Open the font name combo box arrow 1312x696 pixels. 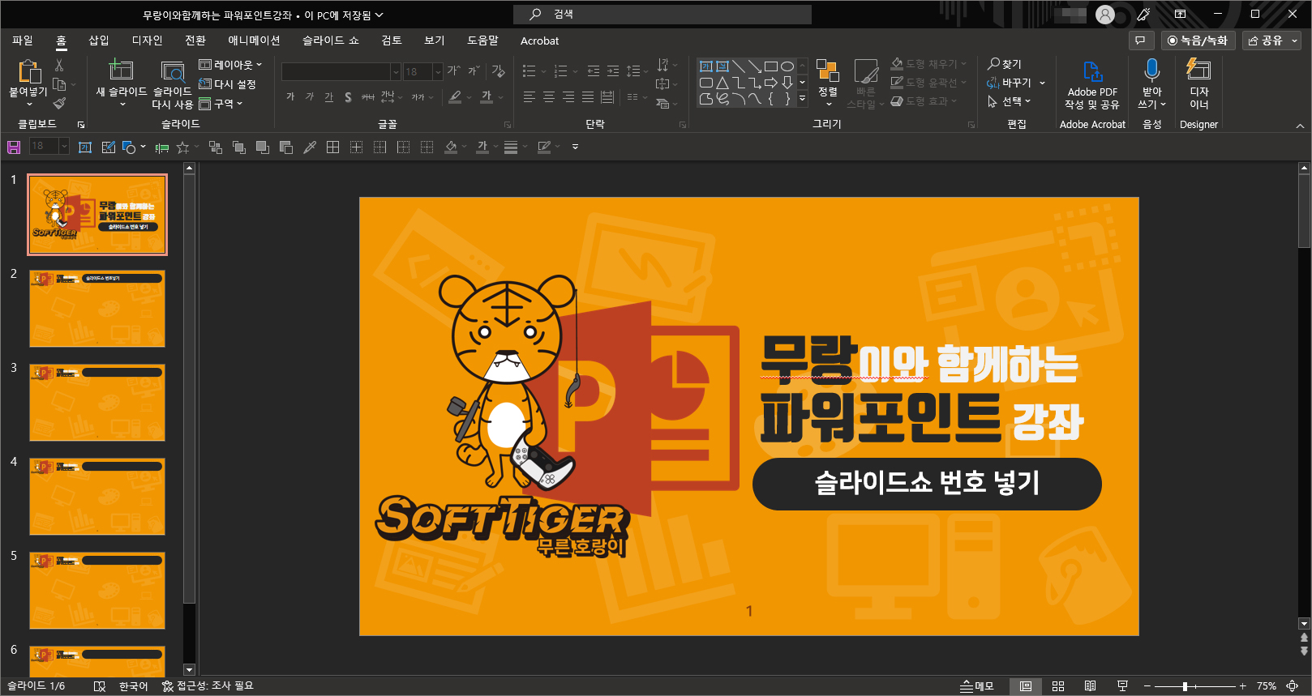(396, 72)
